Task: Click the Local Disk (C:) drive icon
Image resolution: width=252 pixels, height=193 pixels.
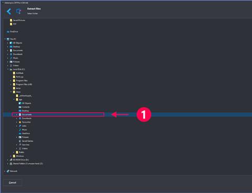Action: [x=11, y=69]
